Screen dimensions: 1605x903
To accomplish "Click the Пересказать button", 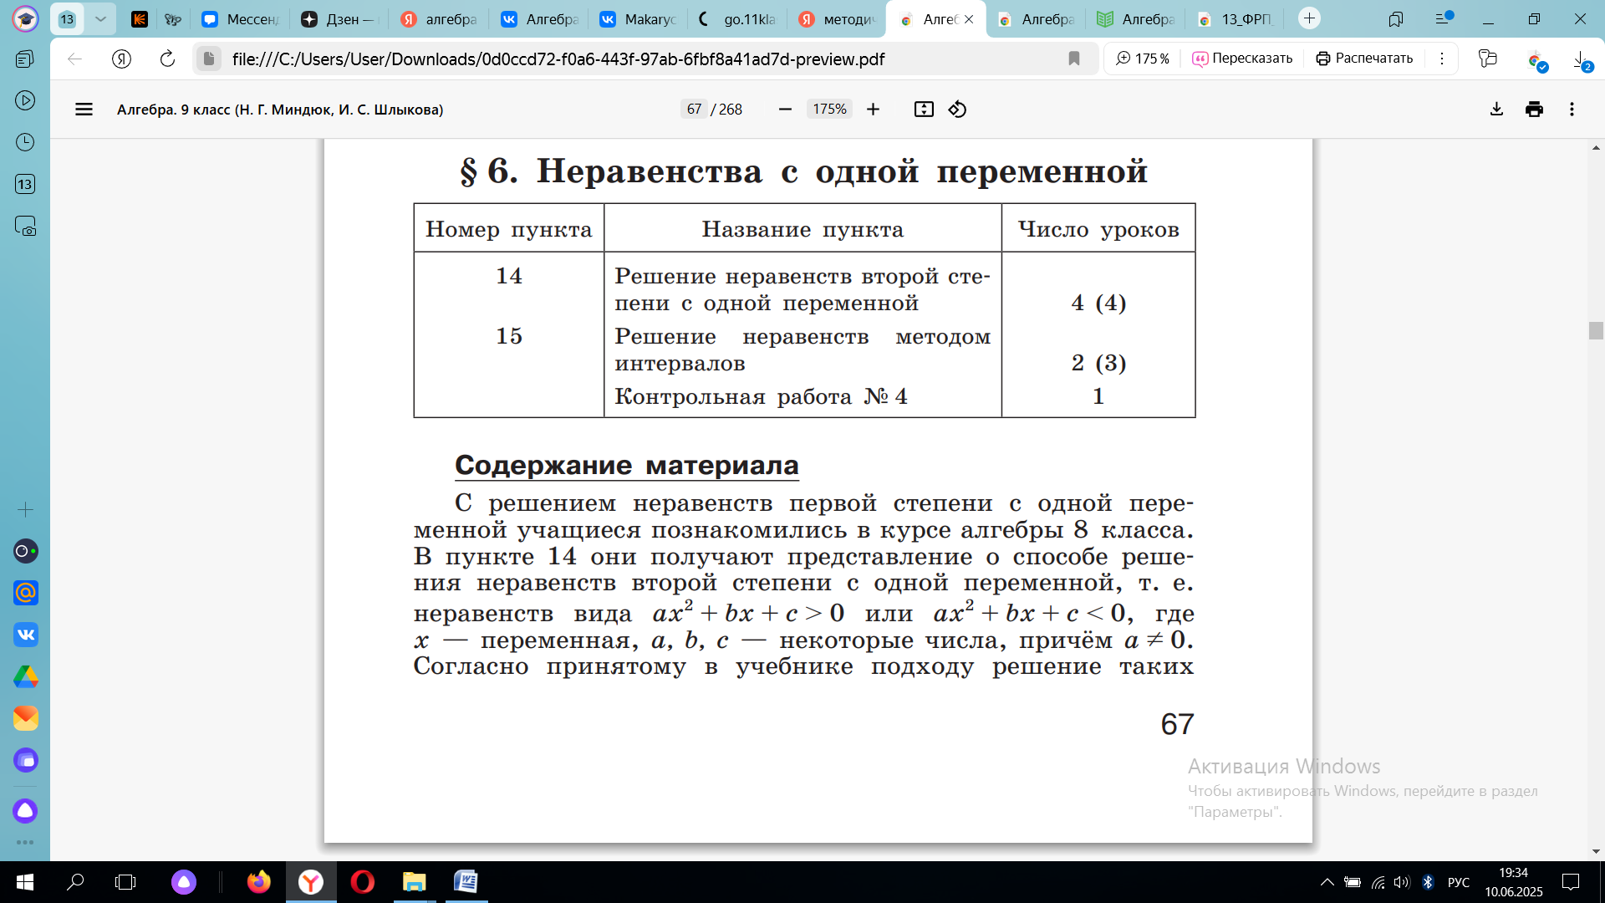I will pos(1242,59).
